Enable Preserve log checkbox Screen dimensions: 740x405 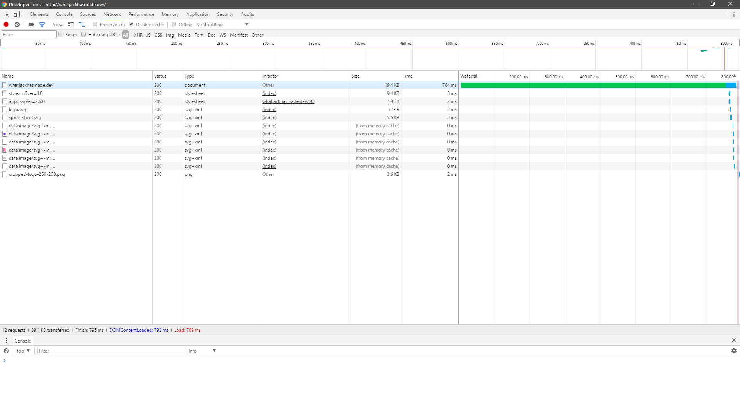coord(95,24)
